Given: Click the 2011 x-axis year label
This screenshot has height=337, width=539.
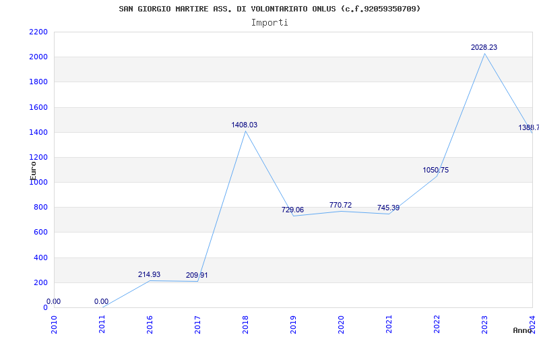Looking at the screenshot, I should [102, 325].
